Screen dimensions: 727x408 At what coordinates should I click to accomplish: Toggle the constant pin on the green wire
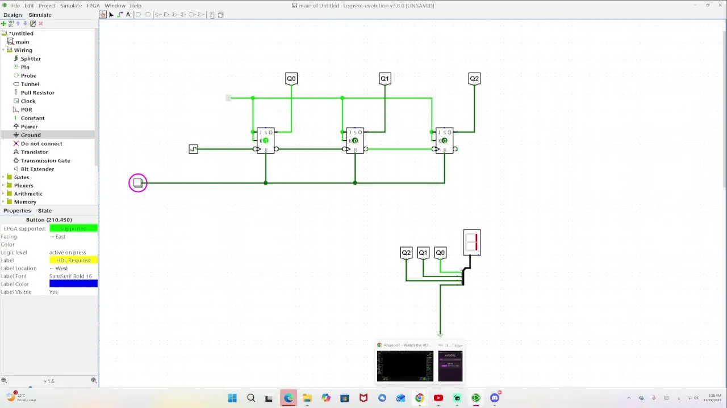228,98
